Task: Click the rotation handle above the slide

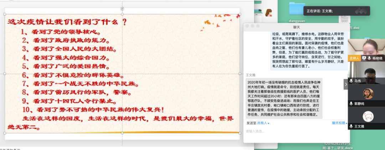Action: tap(122, 8)
